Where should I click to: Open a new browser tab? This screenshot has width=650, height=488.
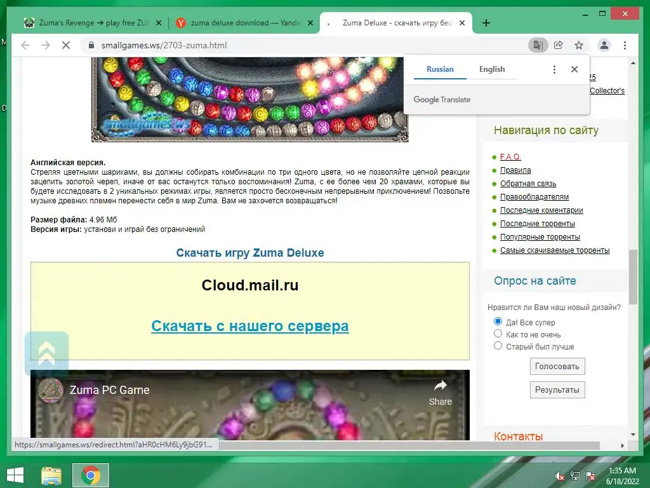[486, 23]
